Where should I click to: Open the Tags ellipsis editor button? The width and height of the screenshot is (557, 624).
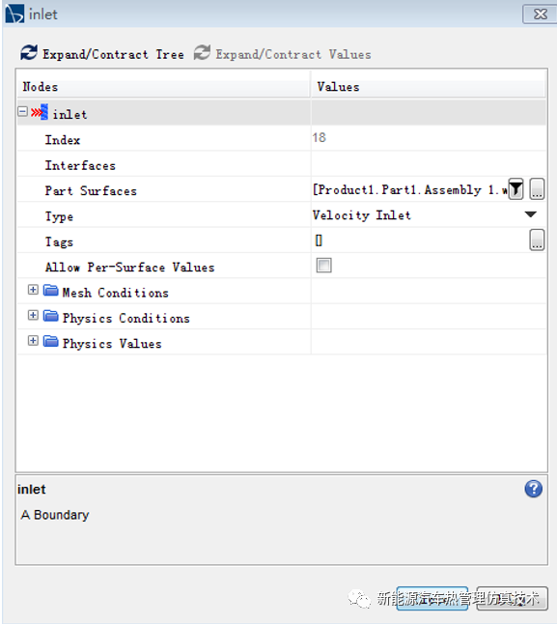point(537,240)
